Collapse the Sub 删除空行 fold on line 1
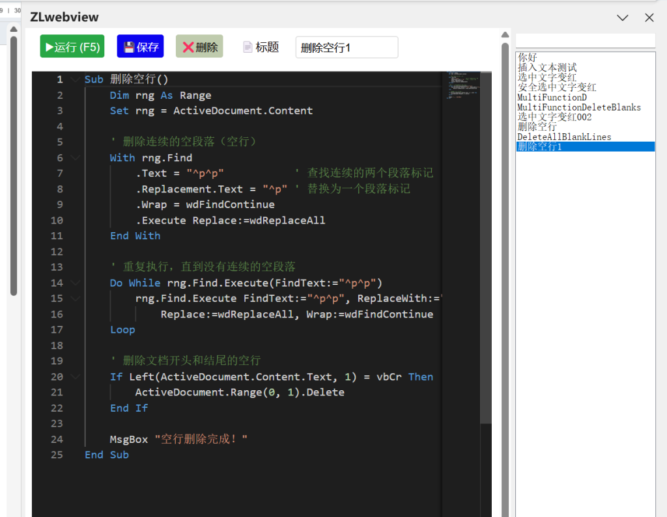 (x=75, y=79)
